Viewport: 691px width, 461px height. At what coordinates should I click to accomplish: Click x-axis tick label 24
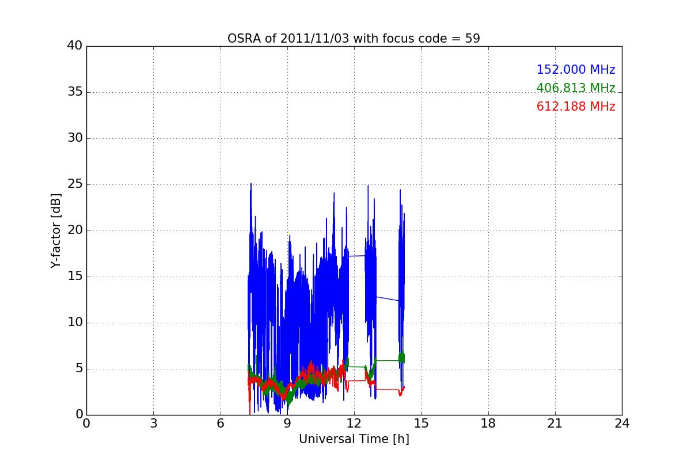(x=622, y=424)
